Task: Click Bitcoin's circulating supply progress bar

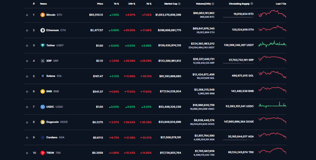Action: (x=238, y=17)
